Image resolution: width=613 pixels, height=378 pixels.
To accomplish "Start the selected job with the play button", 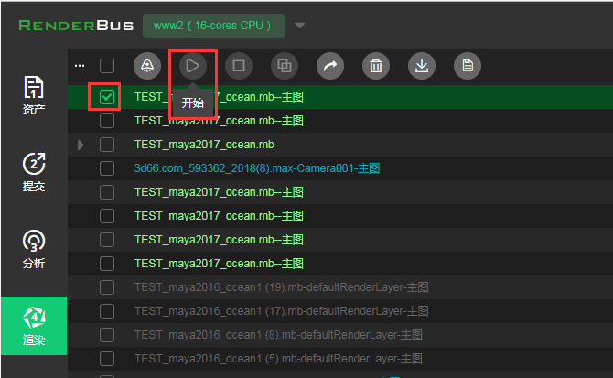I will [193, 66].
